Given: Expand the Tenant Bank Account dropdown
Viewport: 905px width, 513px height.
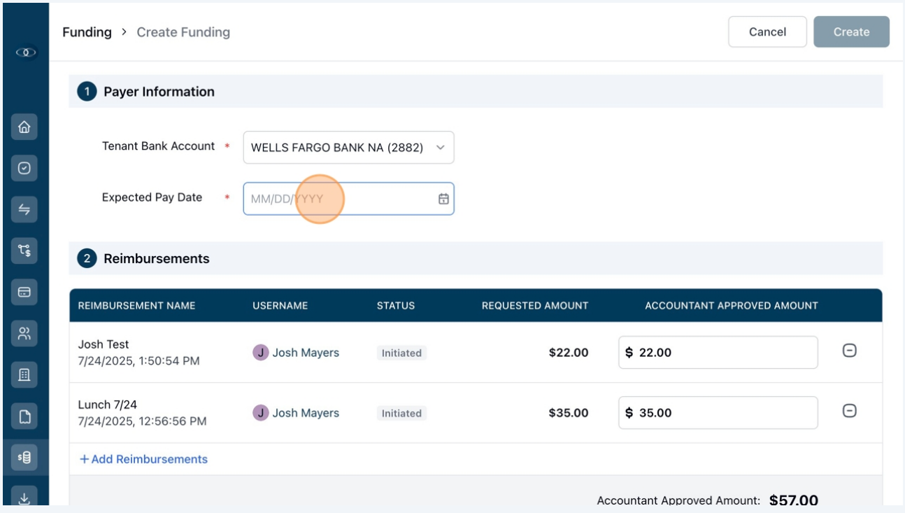Looking at the screenshot, I should (x=348, y=148).
